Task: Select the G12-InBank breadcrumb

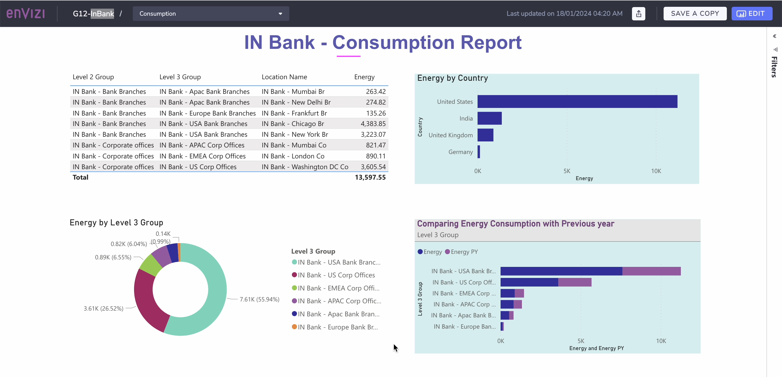Action: point(93,13)
